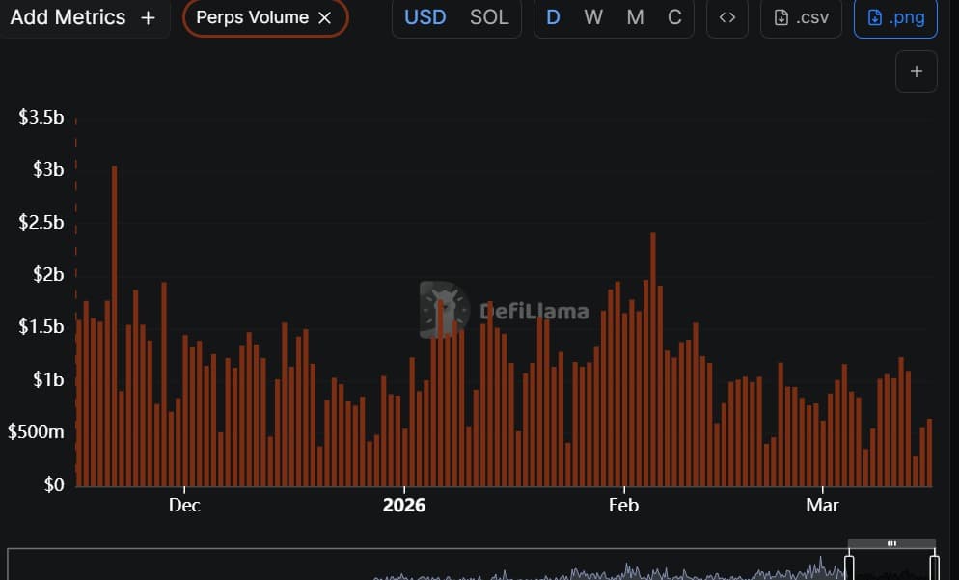Enable cumulative view with the C option

point(673,16)
